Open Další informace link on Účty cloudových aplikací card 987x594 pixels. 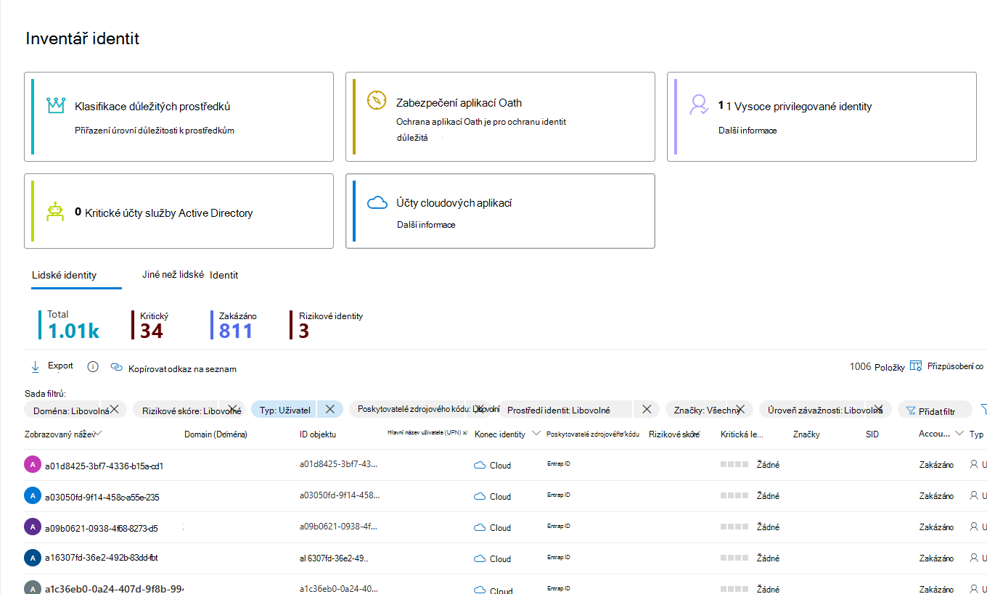click(426, 225)
